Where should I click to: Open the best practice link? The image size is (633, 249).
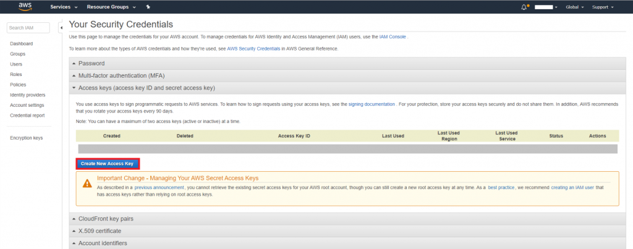pos(501,188)
